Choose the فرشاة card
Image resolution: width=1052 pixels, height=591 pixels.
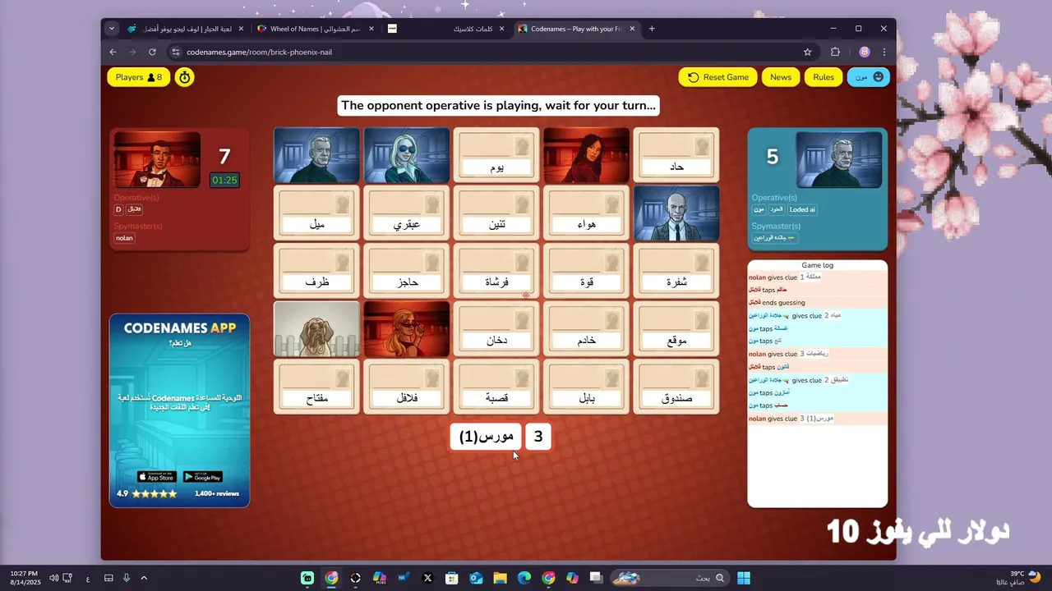click(x=496, y=271)
